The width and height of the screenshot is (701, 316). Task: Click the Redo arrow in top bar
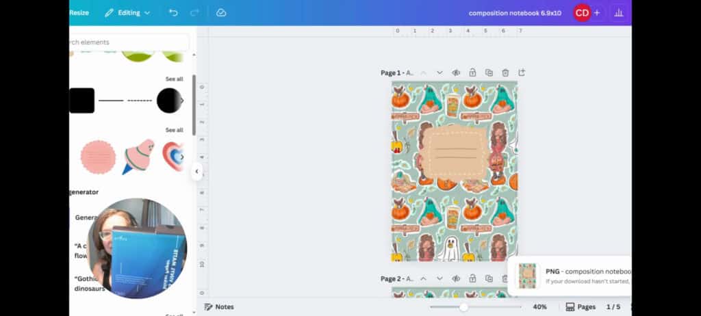pos(194,12)
